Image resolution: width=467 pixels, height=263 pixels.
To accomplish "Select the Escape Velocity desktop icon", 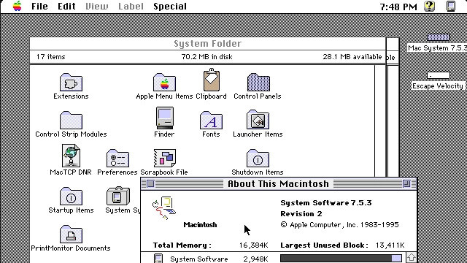I will point(438,75).
